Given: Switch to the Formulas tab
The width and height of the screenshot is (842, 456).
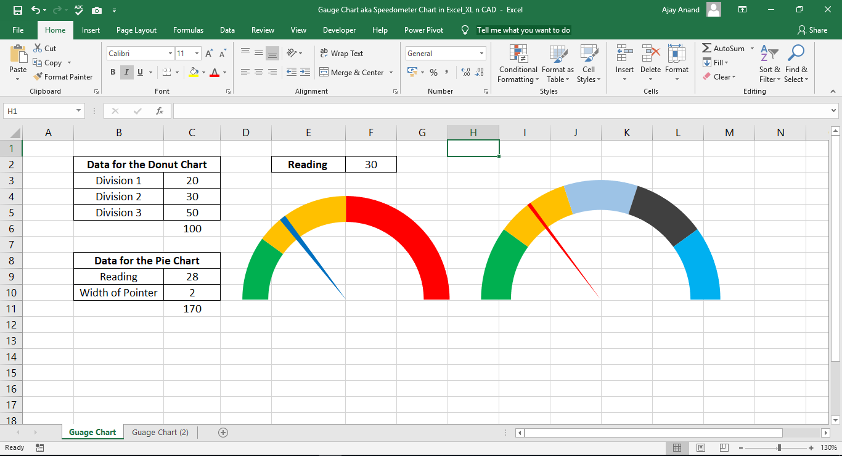Looking at the screenshot, I should (188, 30).
